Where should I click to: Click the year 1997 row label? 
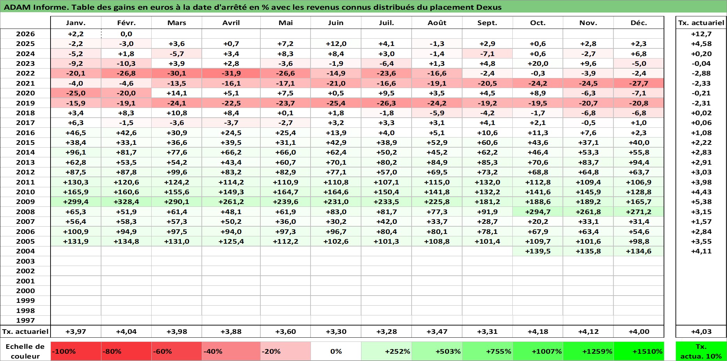(x=25, y=320)
